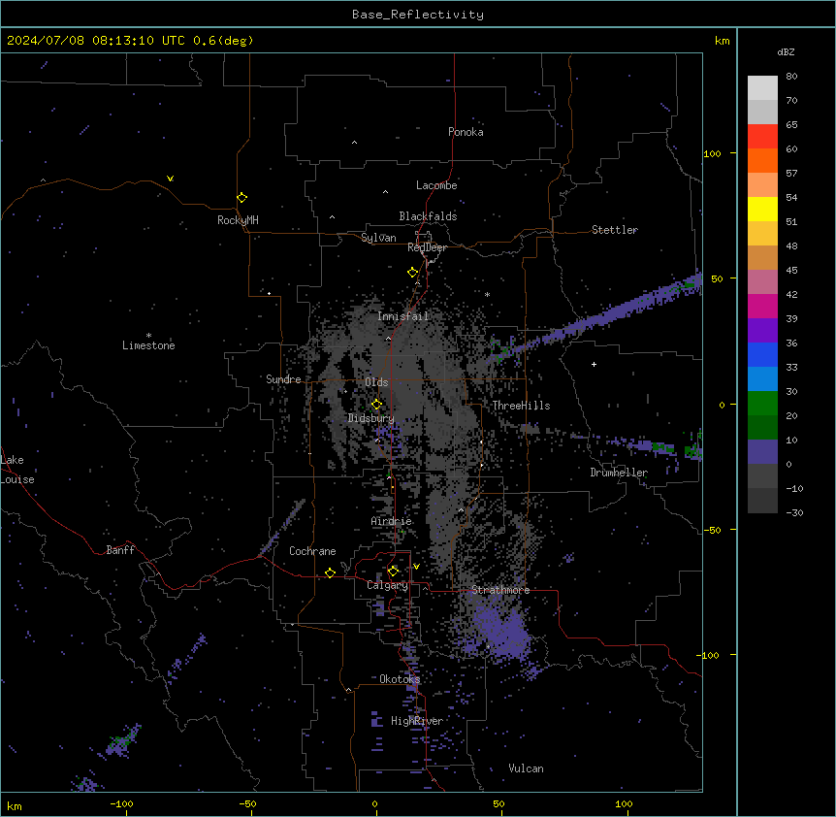Click the Base_Reflectivity title

pos(418,15)
